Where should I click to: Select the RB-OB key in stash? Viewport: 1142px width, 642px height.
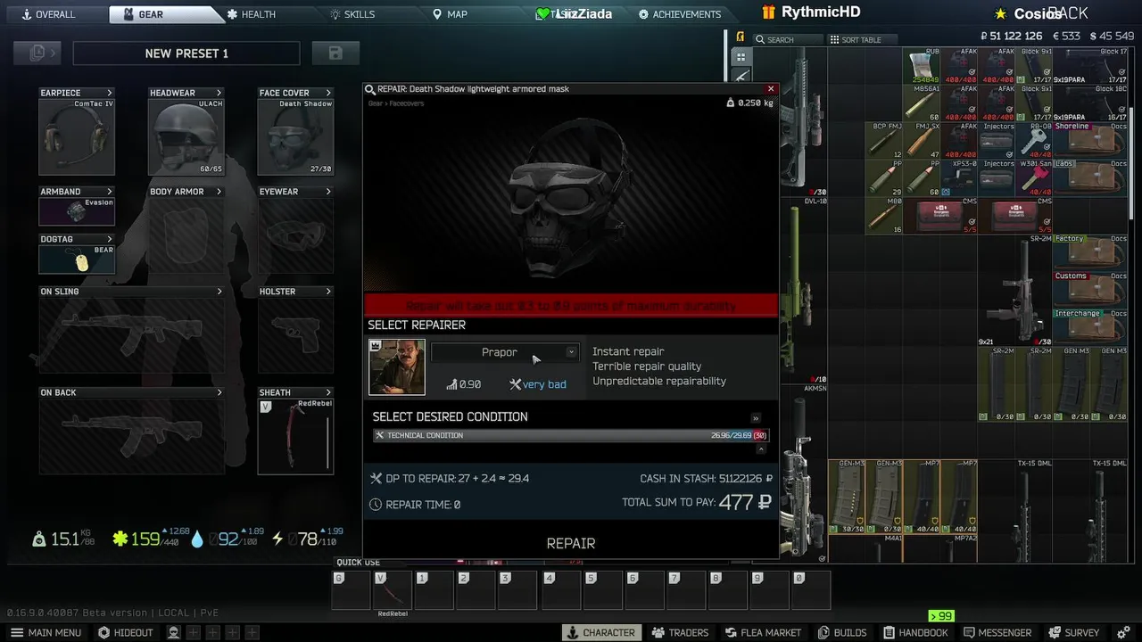[1035, 141]
